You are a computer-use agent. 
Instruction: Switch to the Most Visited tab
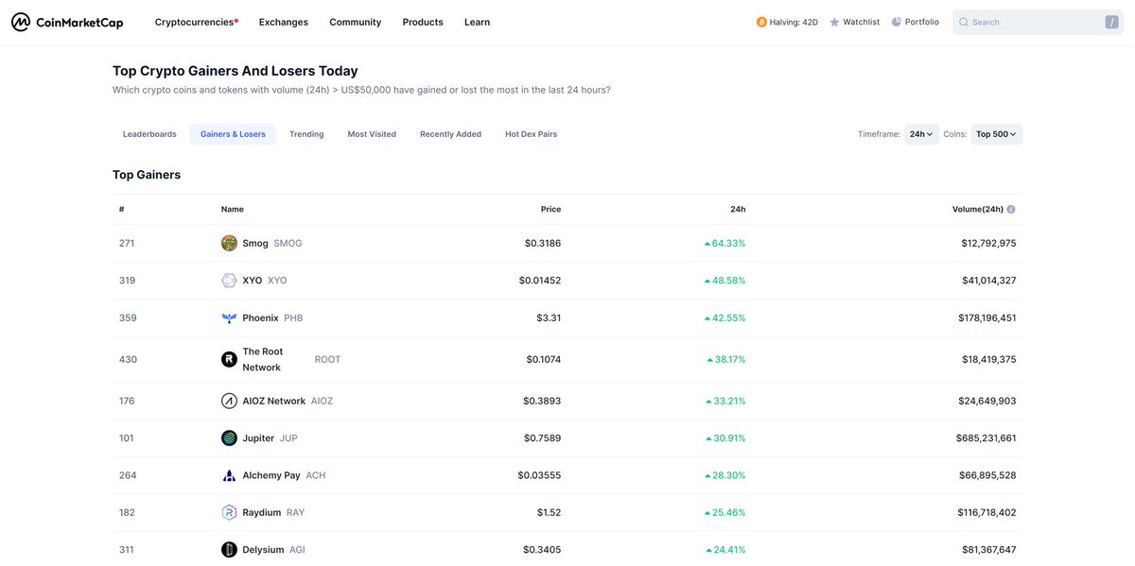click(x=372, y=134)
